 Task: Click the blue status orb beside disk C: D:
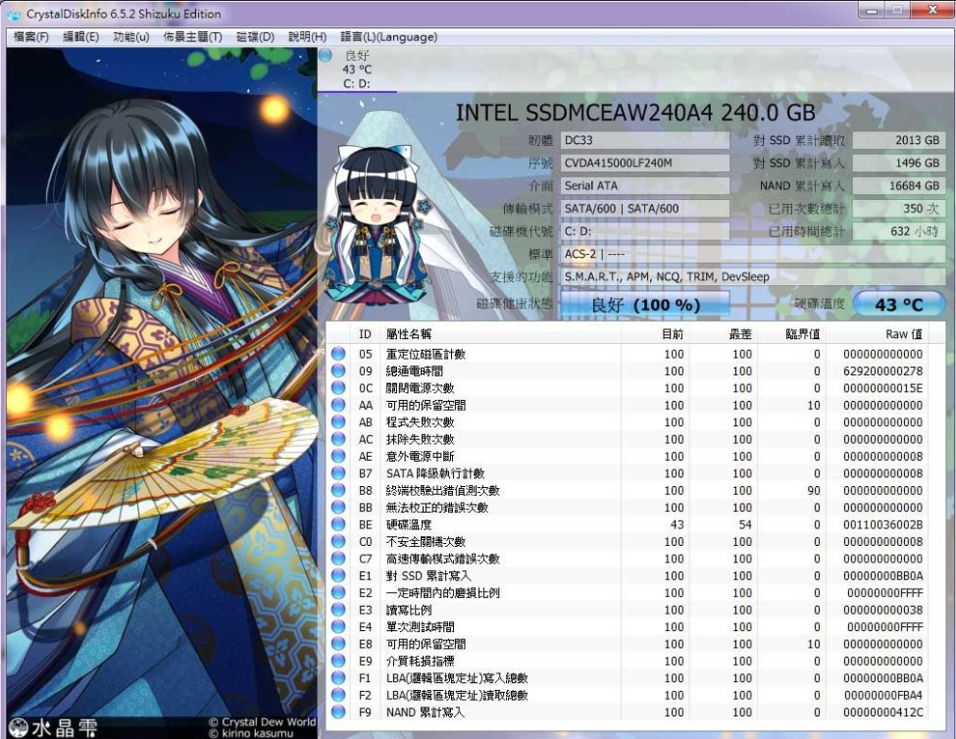click(x=326, y=56)
